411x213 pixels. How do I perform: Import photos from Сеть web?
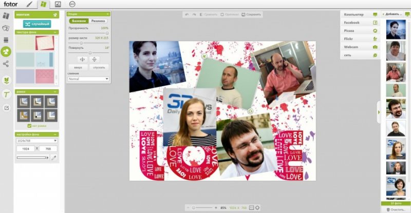[361, 55]
